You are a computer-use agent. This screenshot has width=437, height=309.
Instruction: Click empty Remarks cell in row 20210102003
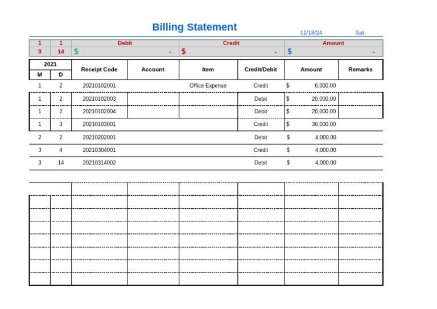(360, 99)
